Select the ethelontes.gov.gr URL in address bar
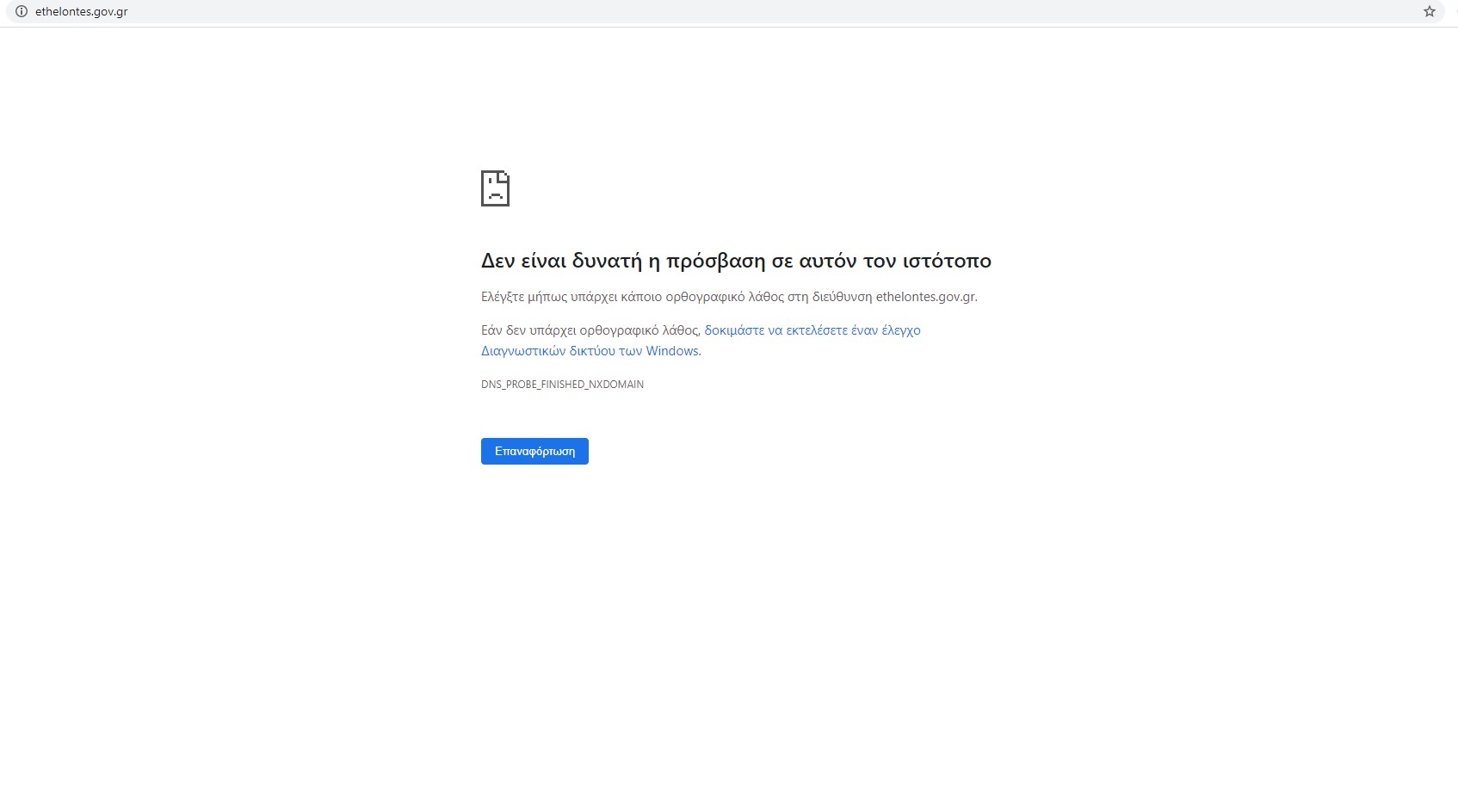 pyautogui.click(x=82, y=12)
